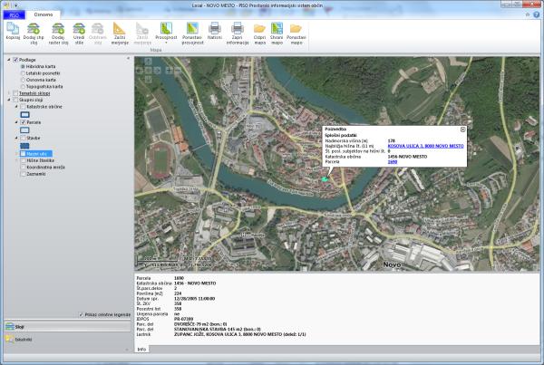
Task: Open a map with Odpri mapo
Action: click(x=259, y=30)
